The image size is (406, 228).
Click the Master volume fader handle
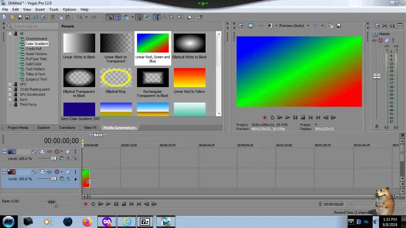click(x=377, y=76)
